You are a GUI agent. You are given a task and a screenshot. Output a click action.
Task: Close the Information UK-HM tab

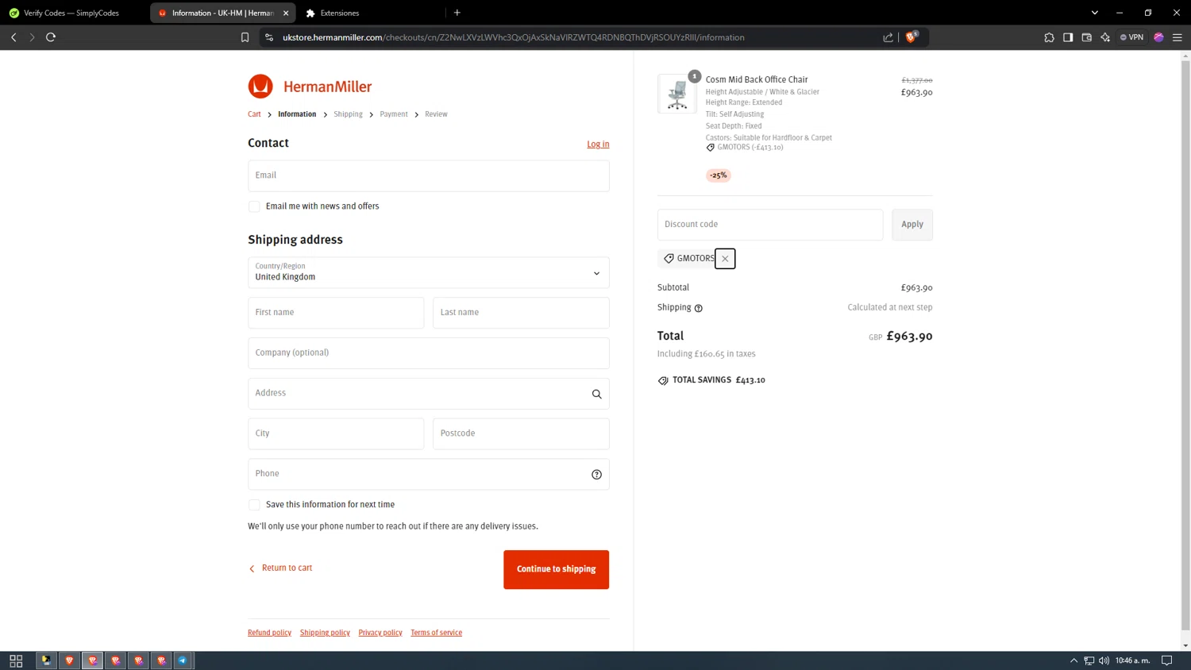click(286, 13)
